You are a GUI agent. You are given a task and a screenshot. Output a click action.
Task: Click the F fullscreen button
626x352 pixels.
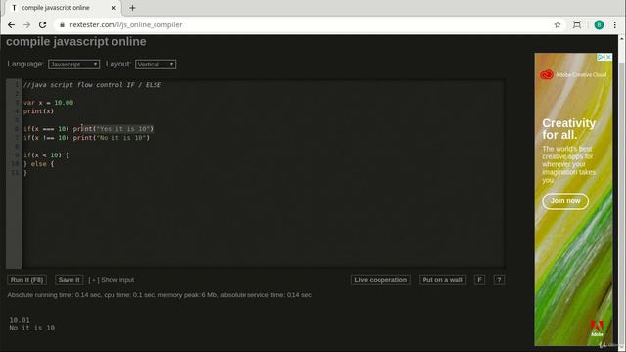click(479, 280)
